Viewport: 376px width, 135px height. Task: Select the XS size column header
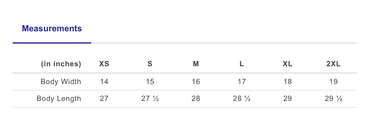coord(104,64)
